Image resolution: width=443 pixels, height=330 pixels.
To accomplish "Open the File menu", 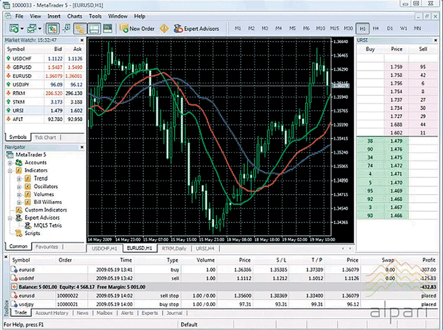I will [x=19, y=16].
